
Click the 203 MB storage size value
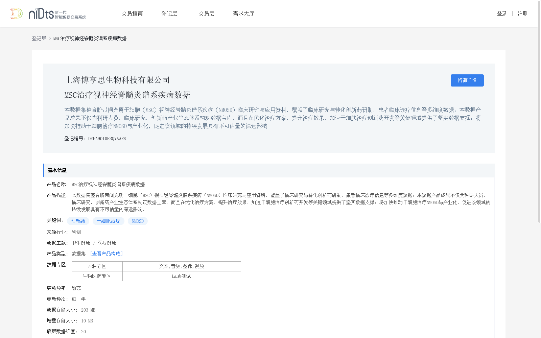pyautogui.click(x=88, y=310)
